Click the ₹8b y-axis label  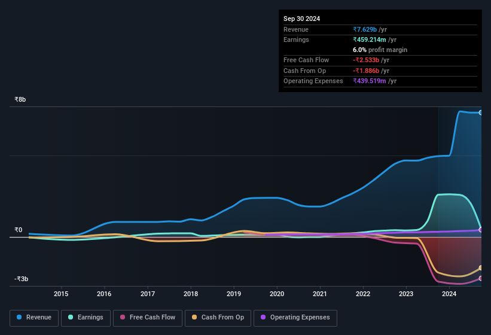[x=21, y=99]
